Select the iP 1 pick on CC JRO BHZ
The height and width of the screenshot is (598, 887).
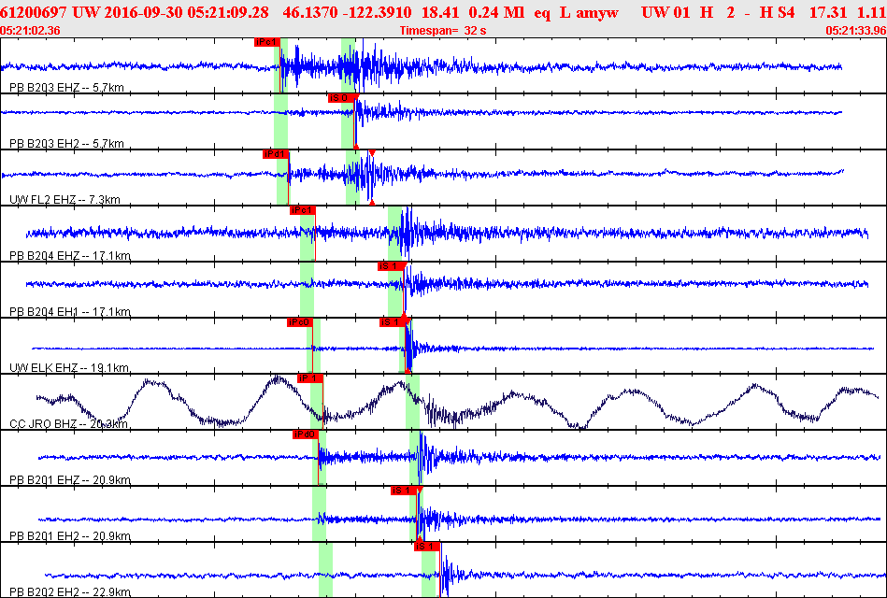pos(310,377)
